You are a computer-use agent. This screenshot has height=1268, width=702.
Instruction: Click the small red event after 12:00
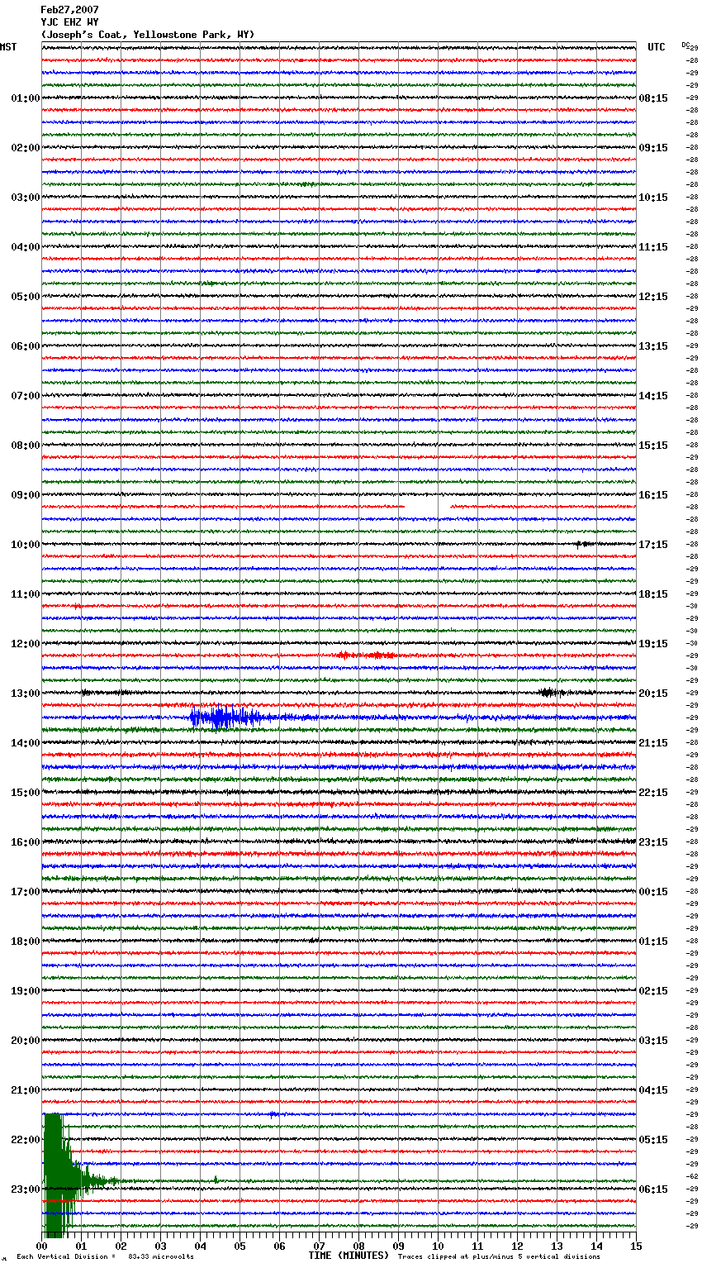pos(367,655)
